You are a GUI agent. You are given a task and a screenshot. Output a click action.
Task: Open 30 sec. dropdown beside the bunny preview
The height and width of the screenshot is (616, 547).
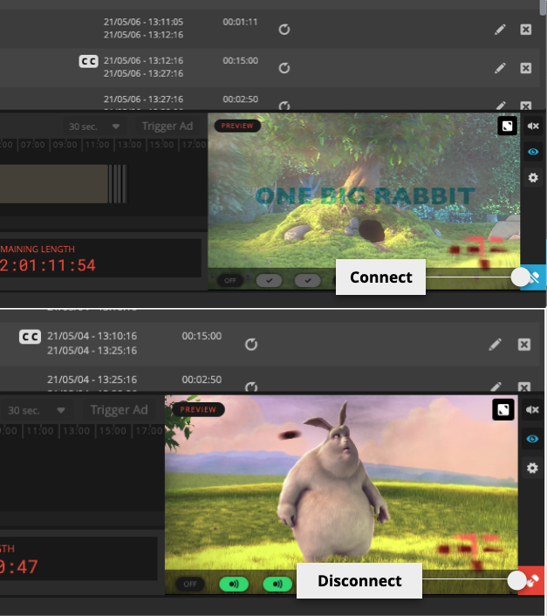coord(38,411)
